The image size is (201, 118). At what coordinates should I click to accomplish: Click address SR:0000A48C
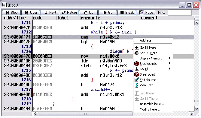17,85
